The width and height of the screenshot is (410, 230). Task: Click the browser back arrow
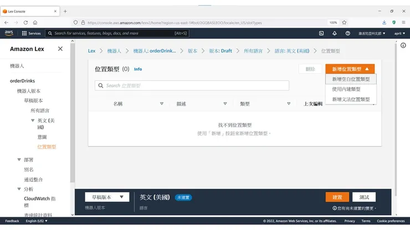[6, 23]
